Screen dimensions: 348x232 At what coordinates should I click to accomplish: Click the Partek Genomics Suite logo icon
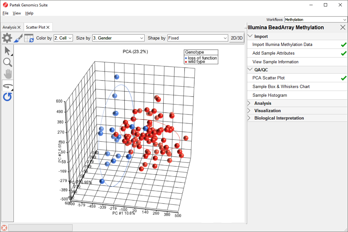click(5, 5)
